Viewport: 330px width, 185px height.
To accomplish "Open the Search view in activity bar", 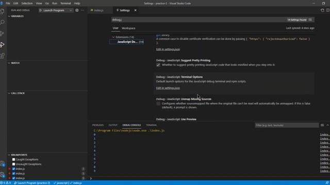I will [2, 22].
